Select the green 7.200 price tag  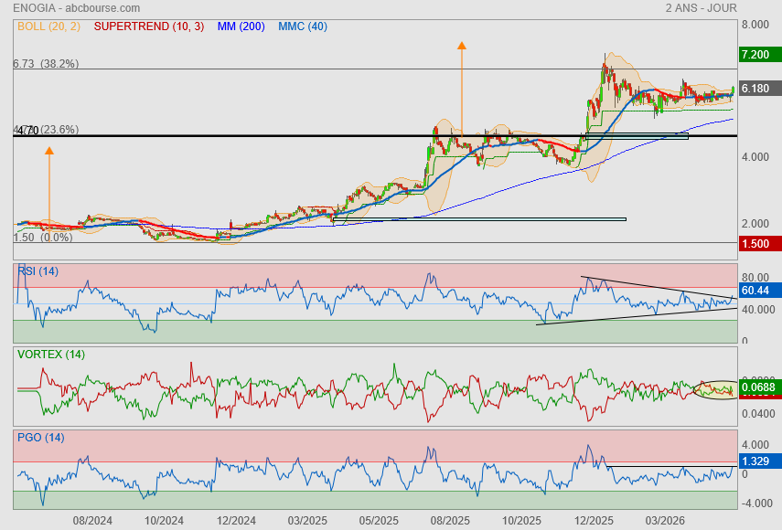click(x=759, y=54)
